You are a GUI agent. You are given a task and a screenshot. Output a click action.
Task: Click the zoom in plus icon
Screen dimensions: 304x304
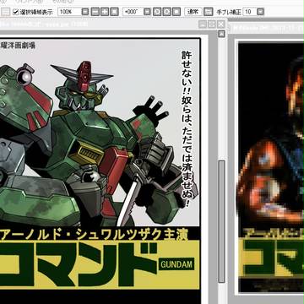pos(105,12)
